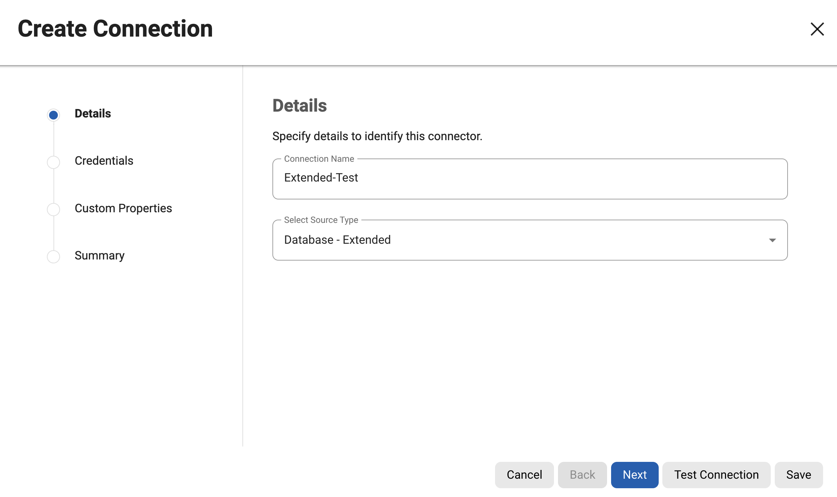
Task: Click the Custom Properties step circle
Action: coord(53,209)
